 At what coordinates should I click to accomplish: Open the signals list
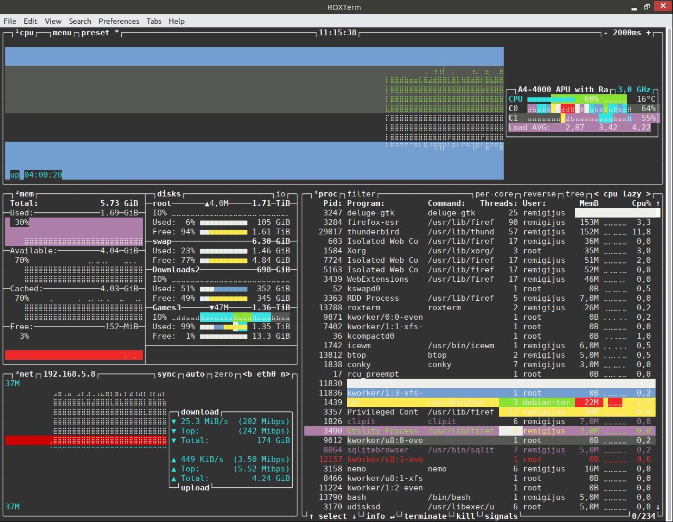[501, 516]
